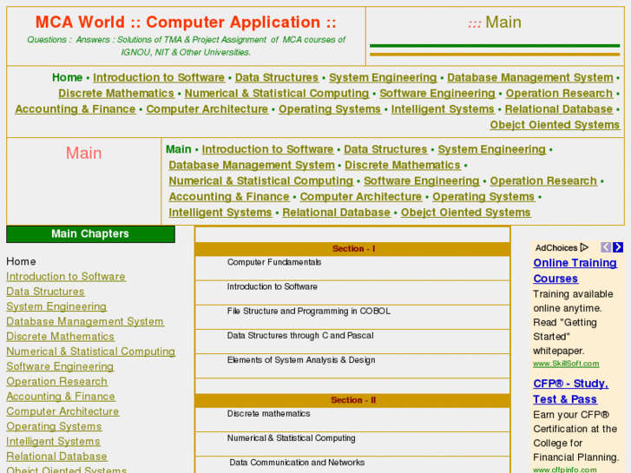Click the MCA World Computer Application title
This screenshot has width=631, height=473.
[186, 23]
